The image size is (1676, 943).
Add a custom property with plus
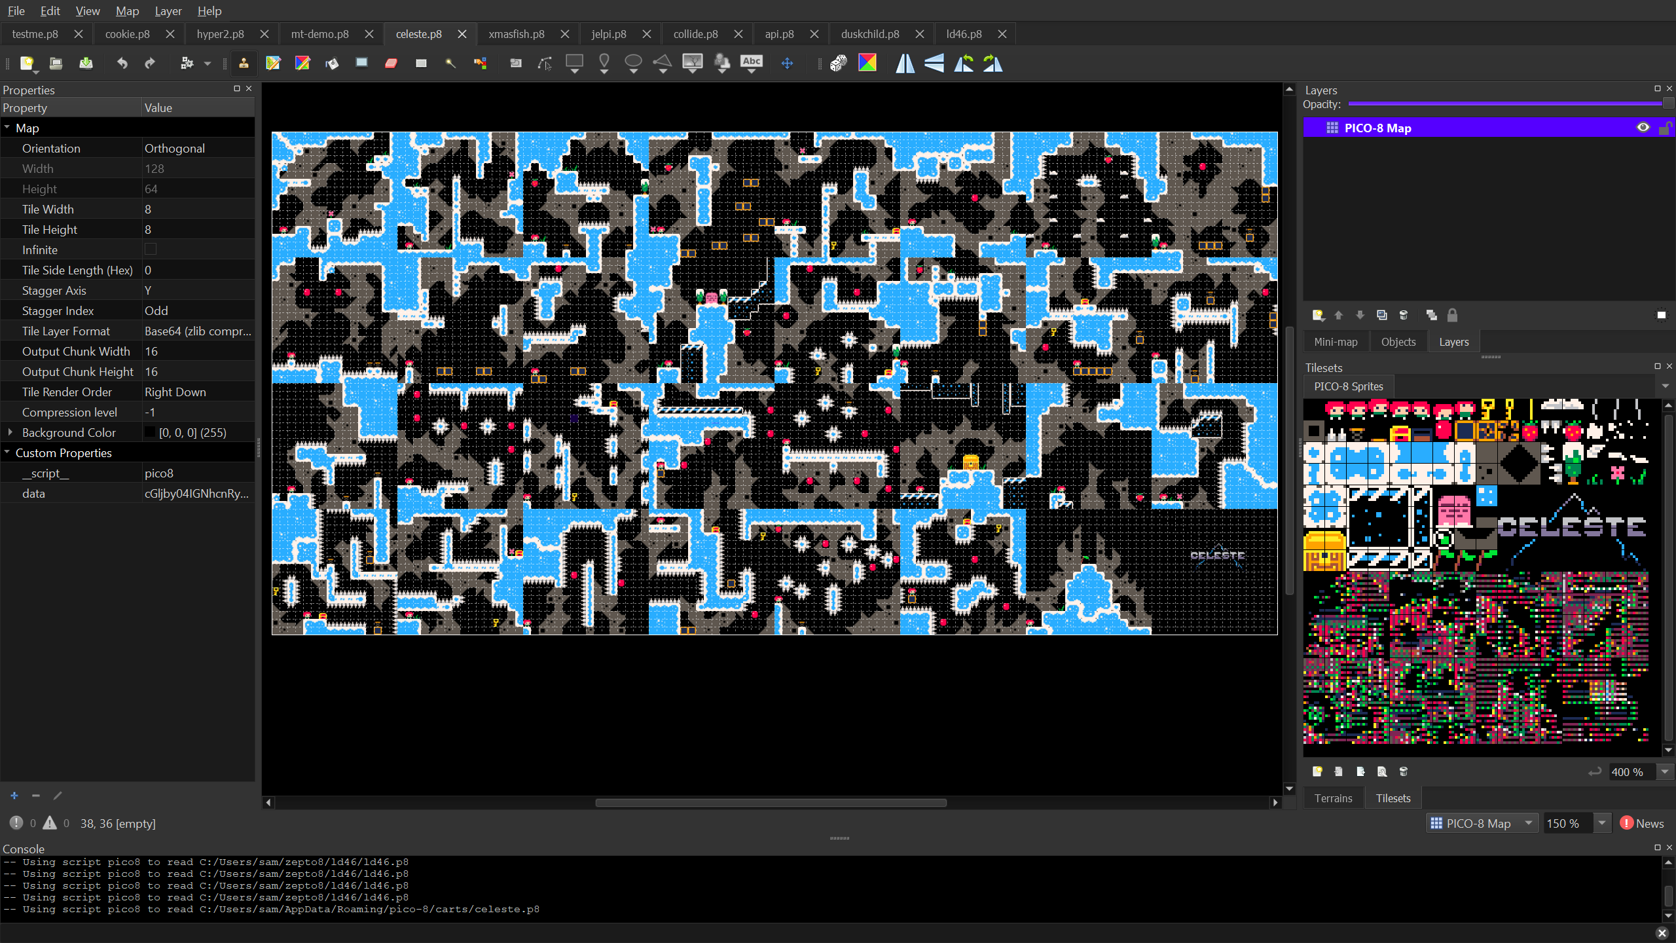point(14,796)
